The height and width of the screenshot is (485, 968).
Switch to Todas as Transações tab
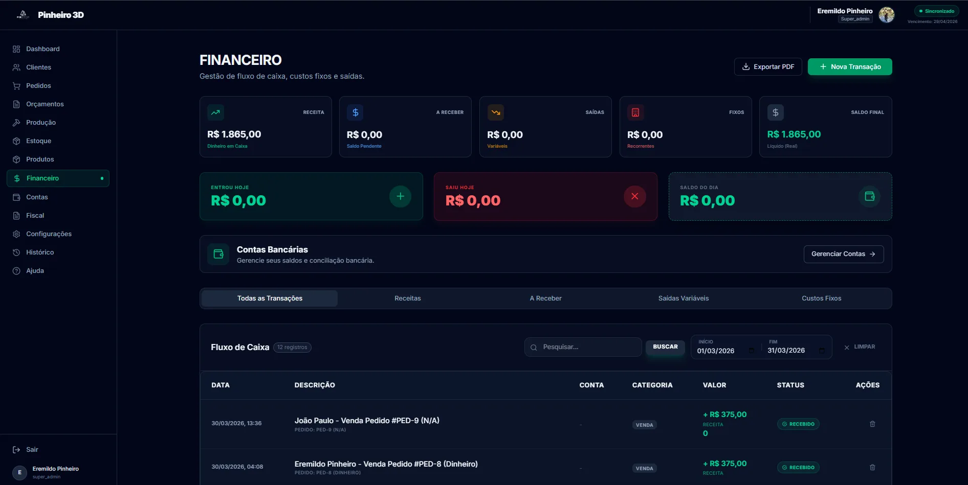[x=270, y=298]
